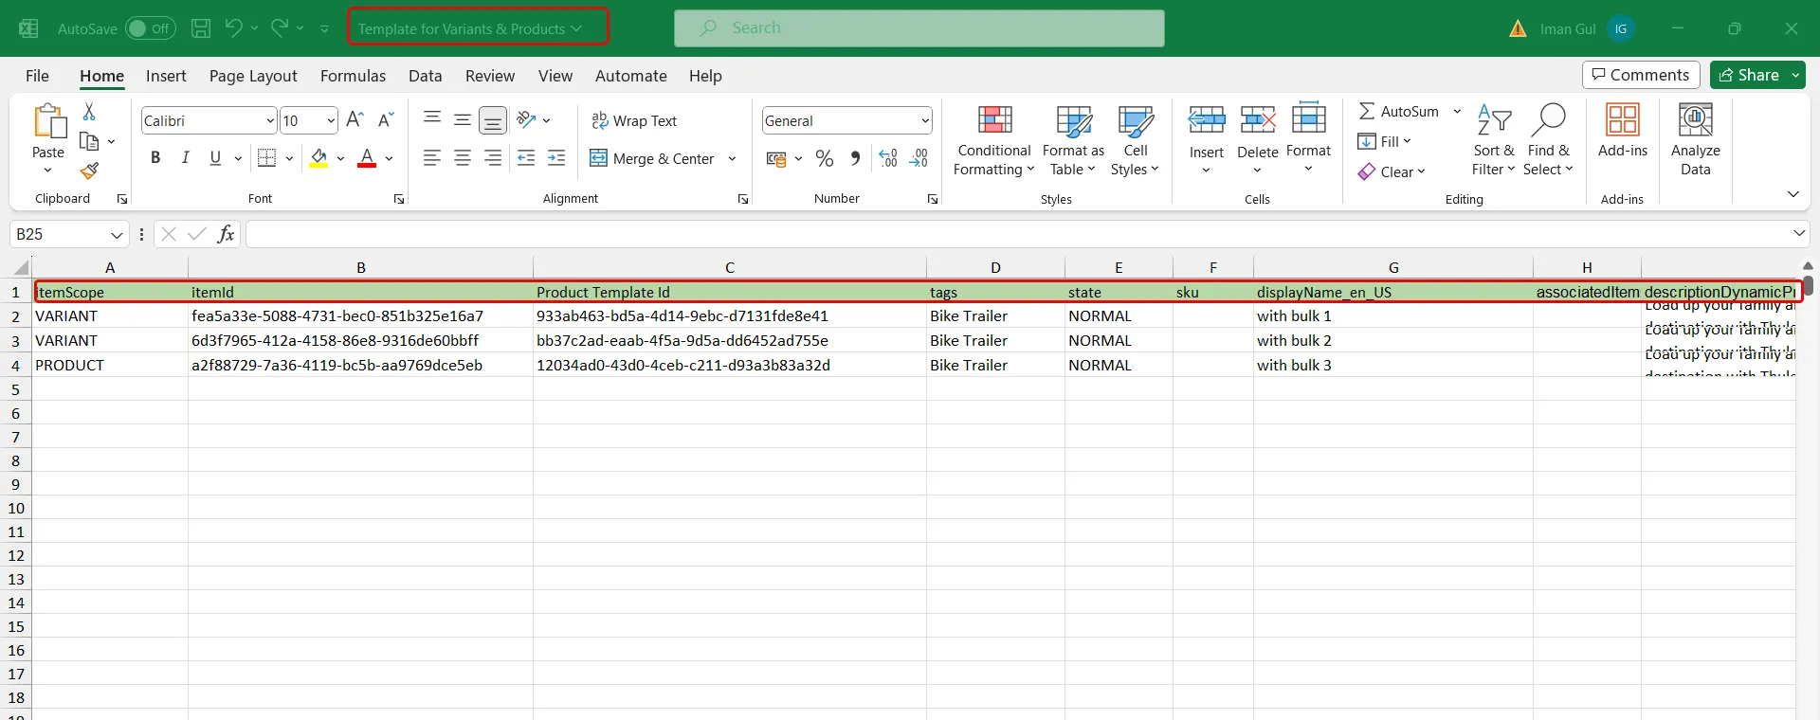Click the Comma Style icon
This screenshot has height=720, width=1820.
click(x=855, y=158)
